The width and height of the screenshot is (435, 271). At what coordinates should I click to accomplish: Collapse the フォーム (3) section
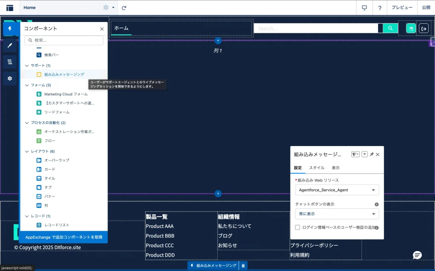[27, 85]
